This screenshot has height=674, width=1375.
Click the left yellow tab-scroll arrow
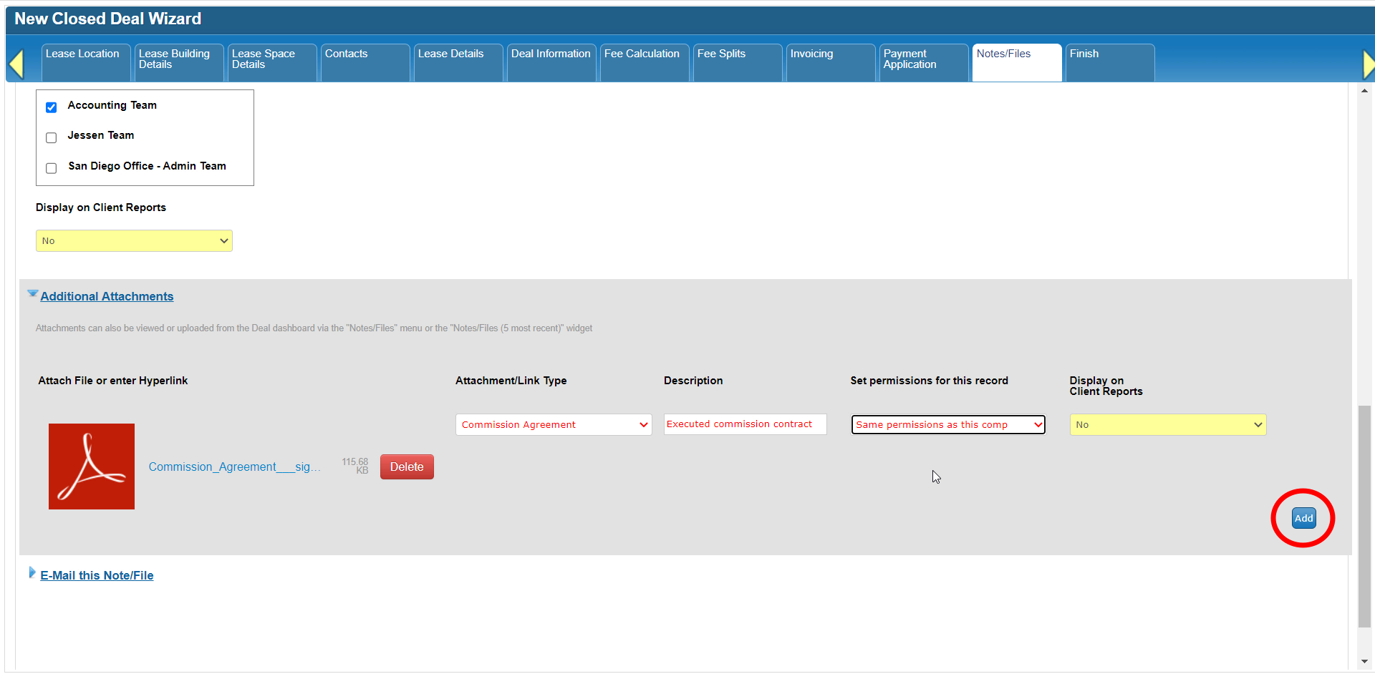16,64
